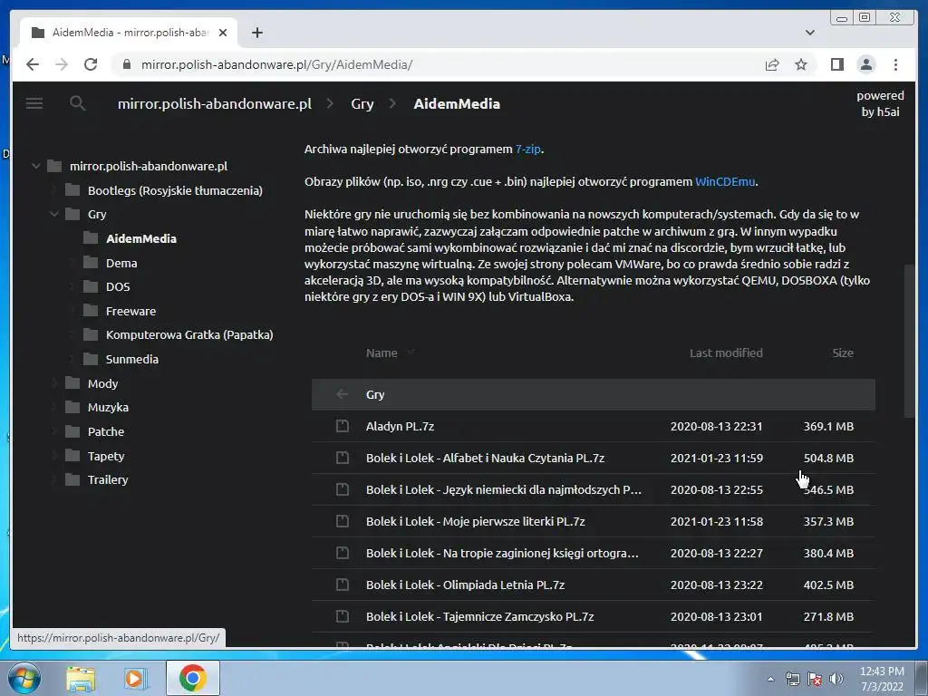Viewport: 928px width, 696px height.
Task: Show hidden tray icons arrow
Action: point(770,679)
